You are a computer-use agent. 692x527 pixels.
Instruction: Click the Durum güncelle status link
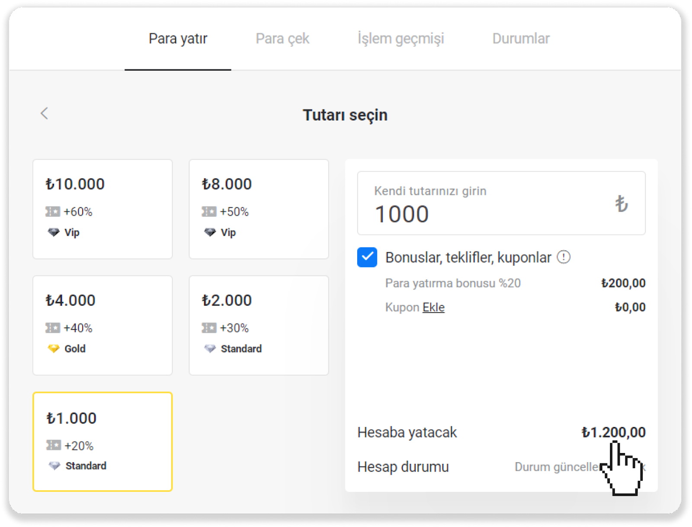[558, 467]
